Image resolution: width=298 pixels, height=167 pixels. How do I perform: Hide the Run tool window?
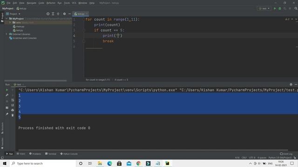(x=296, y=84)
